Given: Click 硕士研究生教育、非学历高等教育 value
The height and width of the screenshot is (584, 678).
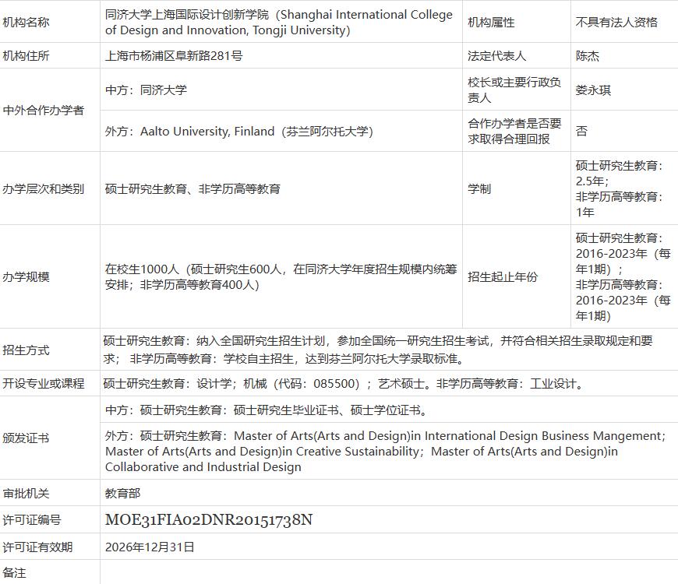Looking at the screenshot, I should [192, 188].
